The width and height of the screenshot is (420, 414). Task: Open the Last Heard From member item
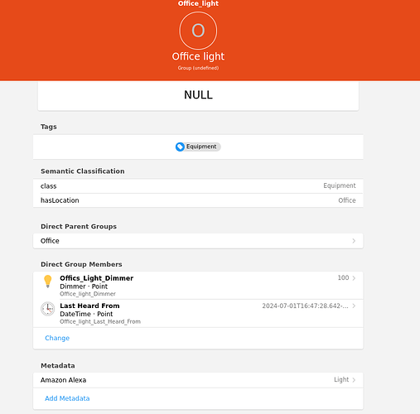click(198, 314)
